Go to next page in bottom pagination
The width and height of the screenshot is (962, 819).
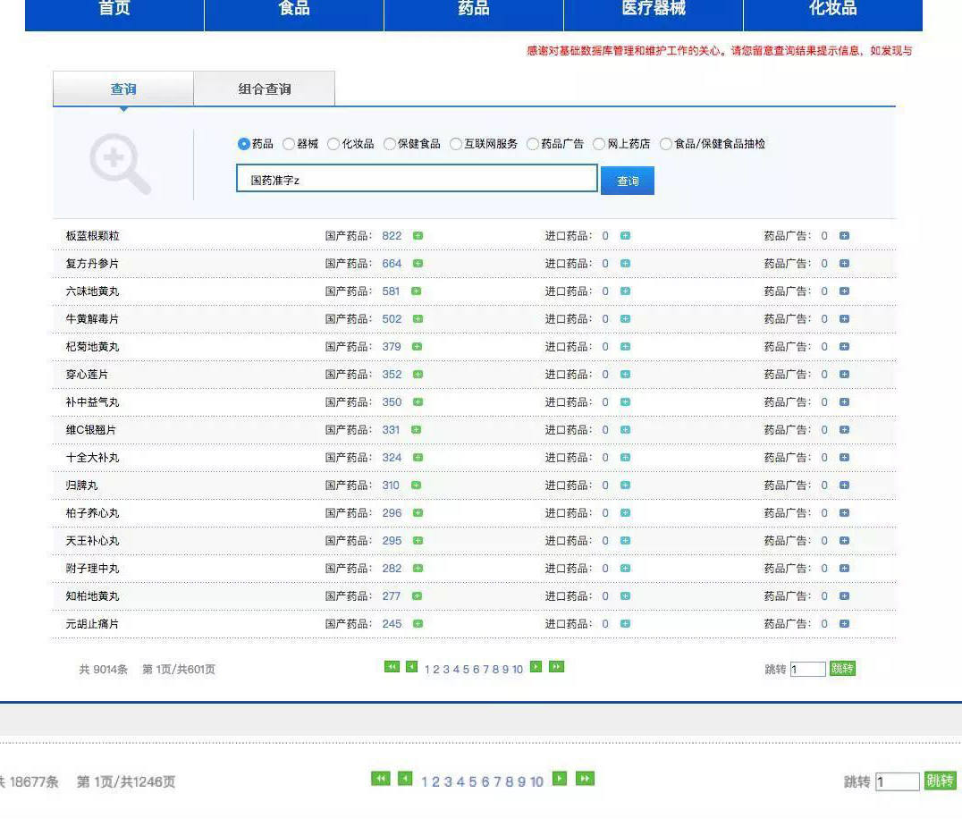(x=560, y=779)
